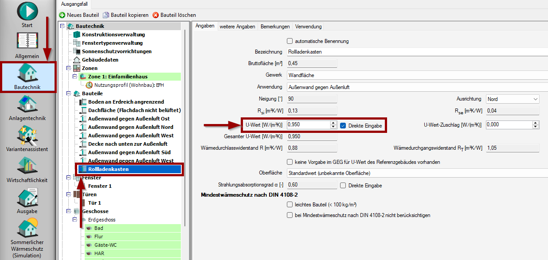Switch to the Verwendung tab
This screenshot has height=260, width=548.
(308, 27)
